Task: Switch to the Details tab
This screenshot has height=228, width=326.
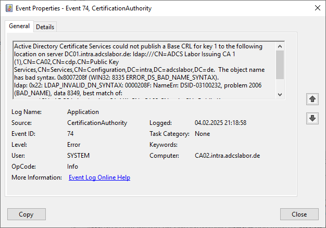Action: coord(45,27)
